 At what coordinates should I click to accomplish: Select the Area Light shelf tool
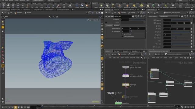click(x=113, y=6)
